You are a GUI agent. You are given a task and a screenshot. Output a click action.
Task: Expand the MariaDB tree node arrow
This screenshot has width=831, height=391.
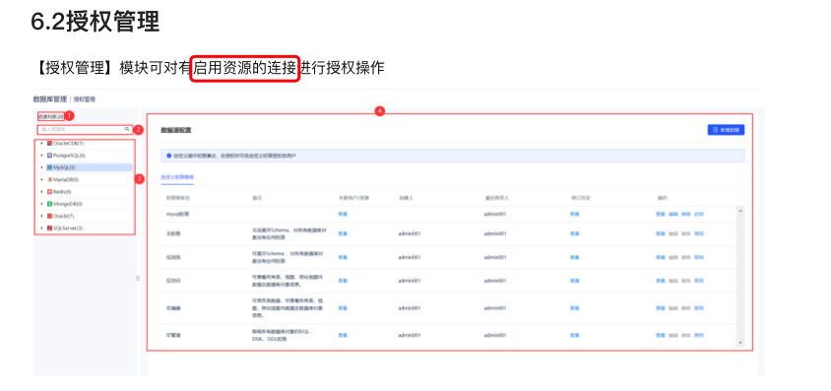click(x=42, y=179)
